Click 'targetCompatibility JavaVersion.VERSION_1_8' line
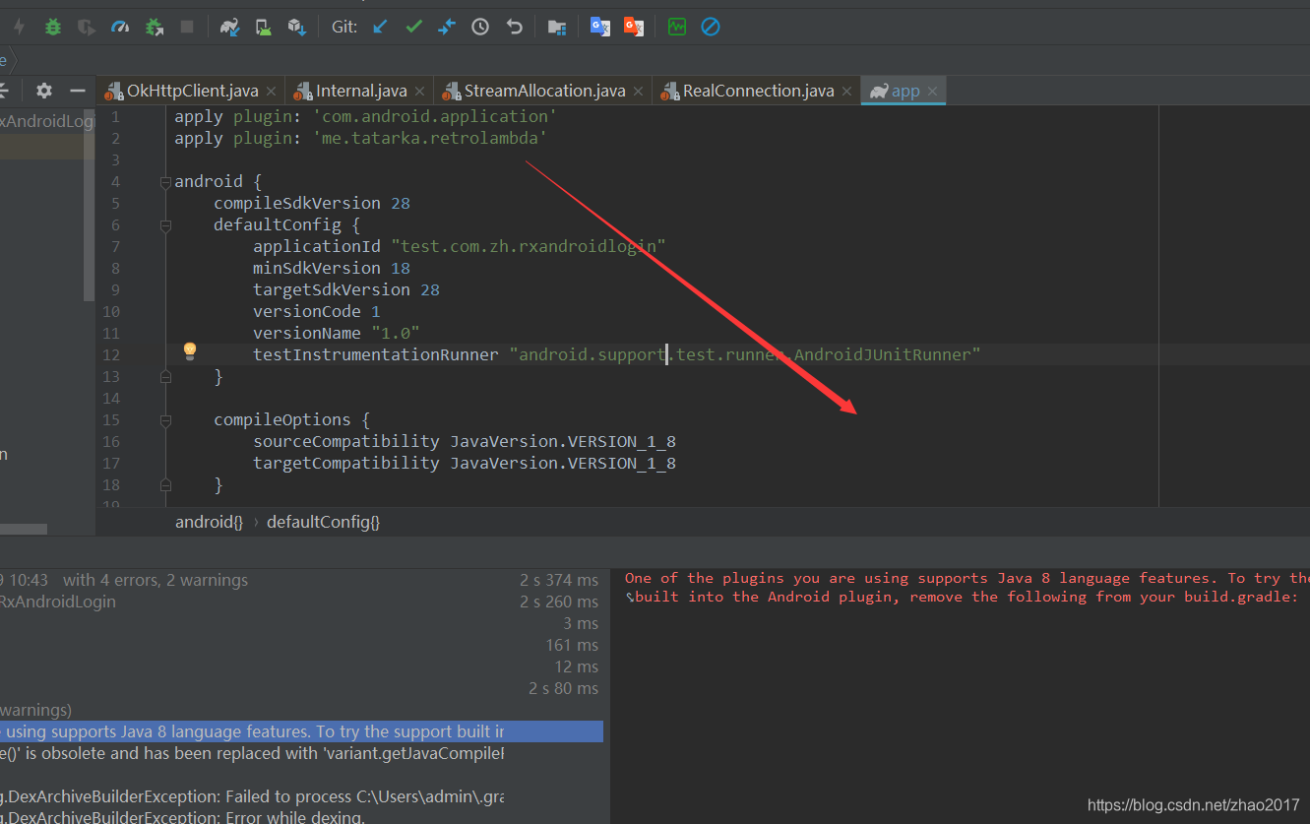This screenshot has width=1310, height=824. [x=464, y=463]
